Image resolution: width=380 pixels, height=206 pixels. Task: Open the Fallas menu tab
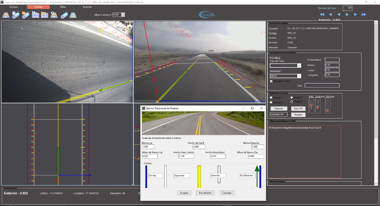coord(63,7)
